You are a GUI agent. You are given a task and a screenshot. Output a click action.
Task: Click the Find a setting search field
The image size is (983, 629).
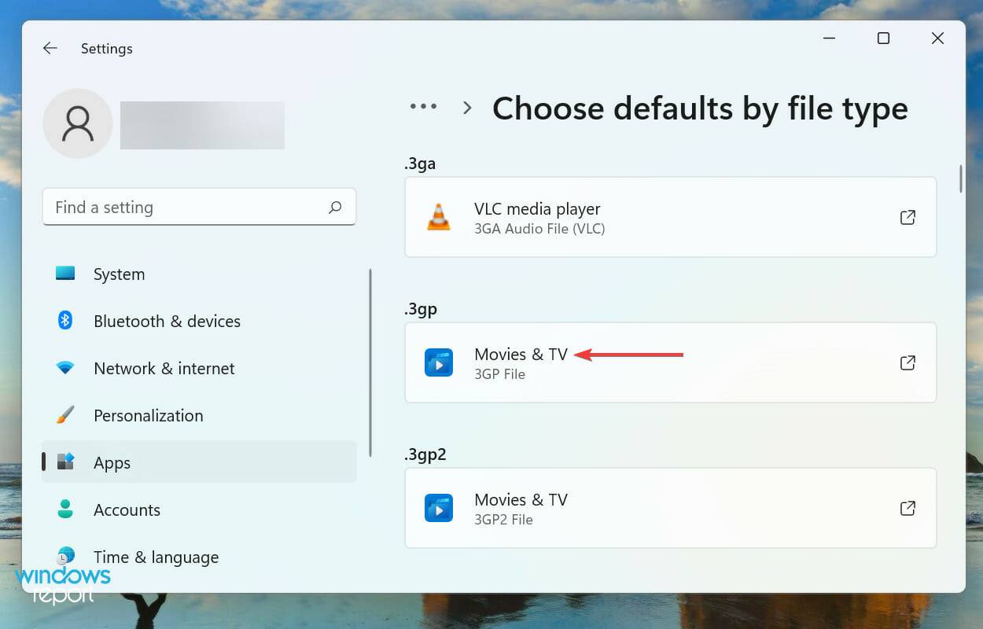(x=199, y=207)
